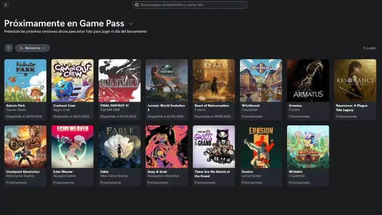Open Beast of Reincarnation cover art
Image resolution: width=382 pixels, height=215 pixels.
click(214, 81)
